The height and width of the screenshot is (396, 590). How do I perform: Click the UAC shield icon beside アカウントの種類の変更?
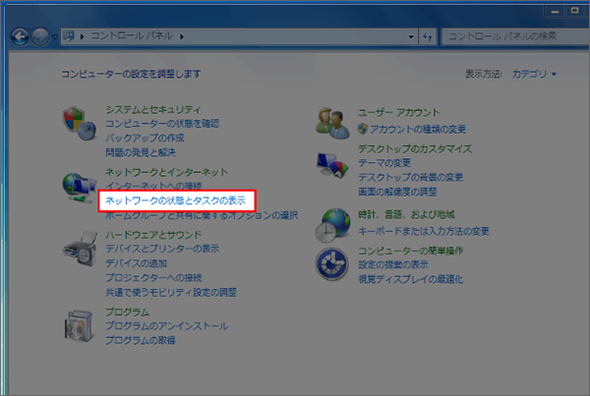(x=363, y=129)
